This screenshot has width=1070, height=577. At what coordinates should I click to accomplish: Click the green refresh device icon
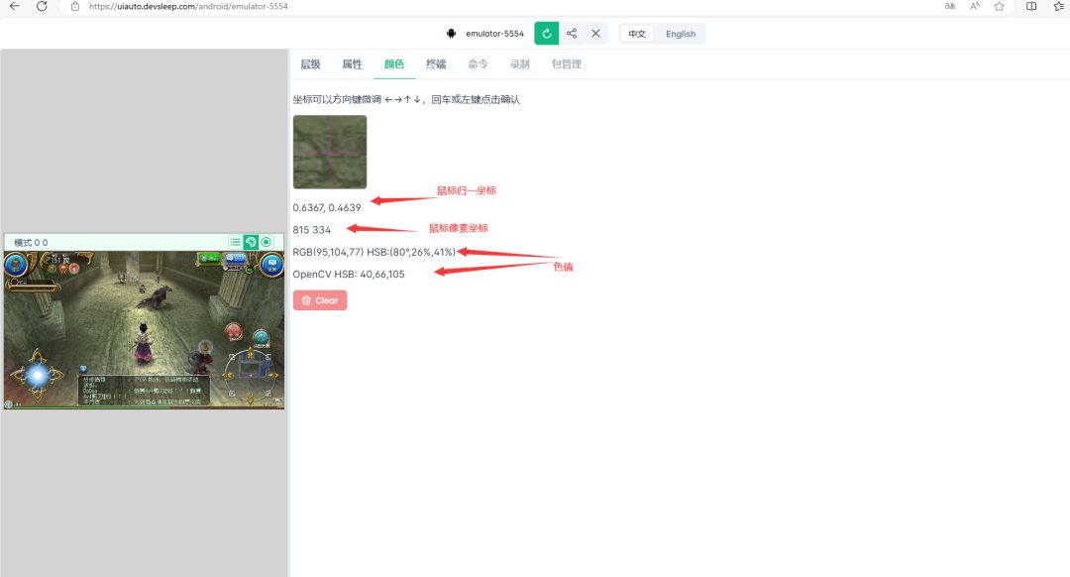(x=546, y=34)
